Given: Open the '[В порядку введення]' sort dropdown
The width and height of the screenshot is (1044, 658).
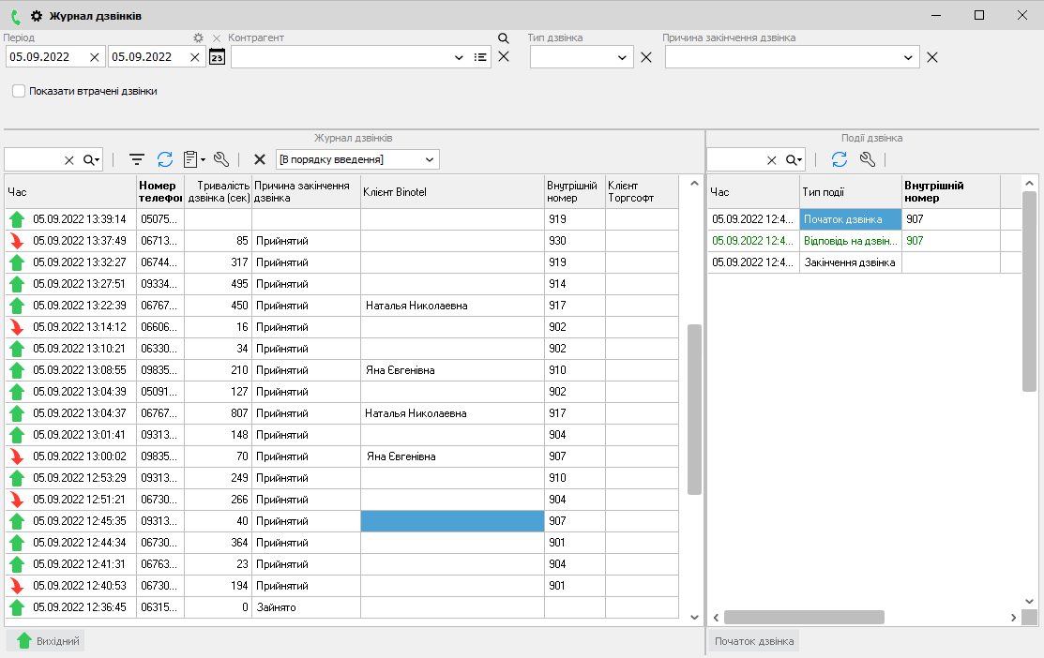Looking at the screenshot, I should 429,159.
